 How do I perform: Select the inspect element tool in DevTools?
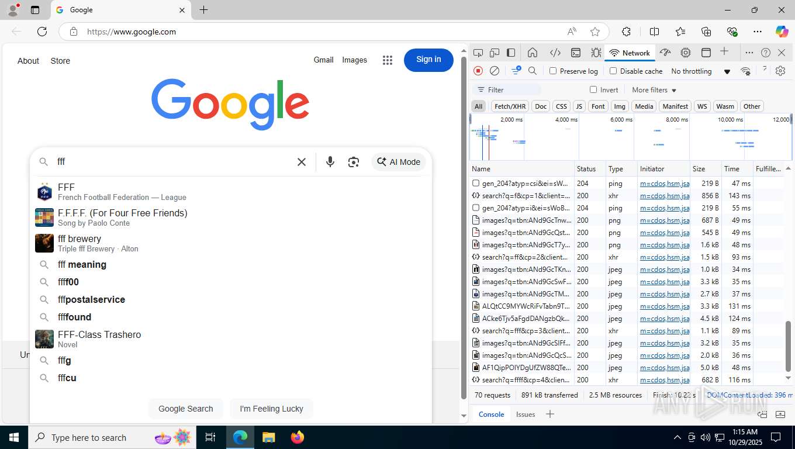click(478, 53)
